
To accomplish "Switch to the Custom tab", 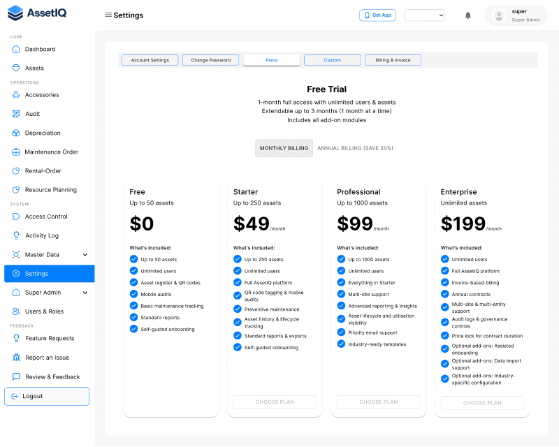I will [333, 60].
